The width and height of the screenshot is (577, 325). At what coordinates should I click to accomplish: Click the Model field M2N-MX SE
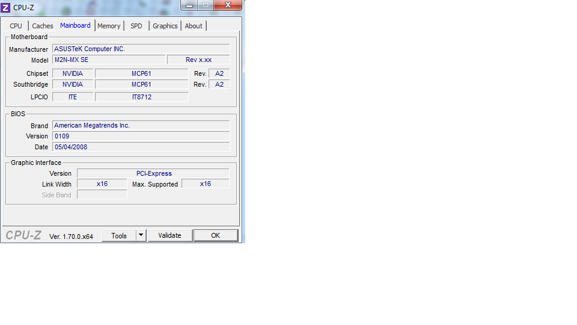[x=109, y=60]
